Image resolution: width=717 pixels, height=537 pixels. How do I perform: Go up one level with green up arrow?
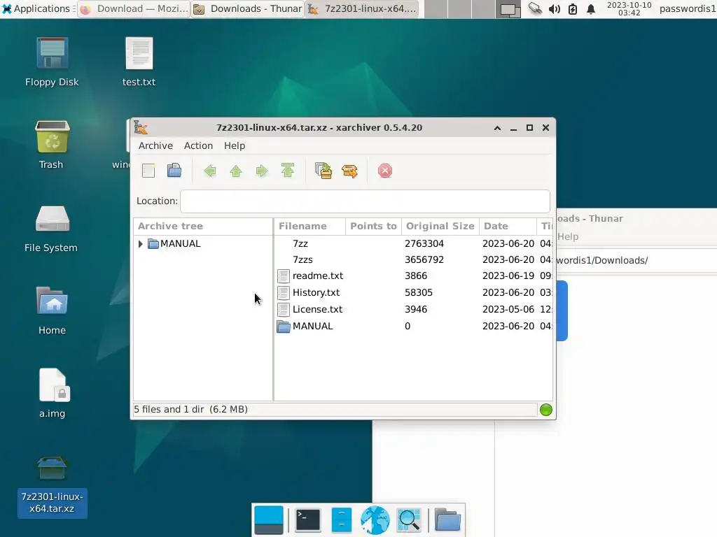click(x=236, y=171)
